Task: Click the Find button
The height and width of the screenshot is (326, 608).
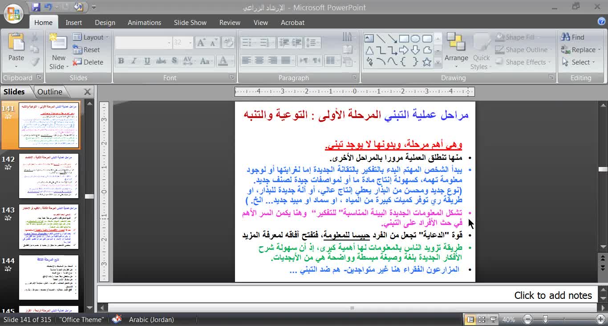Action: [x=573, y=37]
